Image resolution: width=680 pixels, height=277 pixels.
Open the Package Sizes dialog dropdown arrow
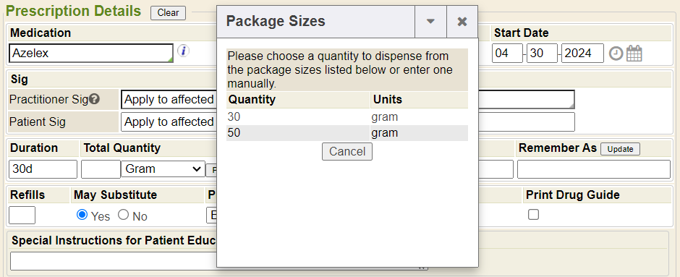[430, 22]
